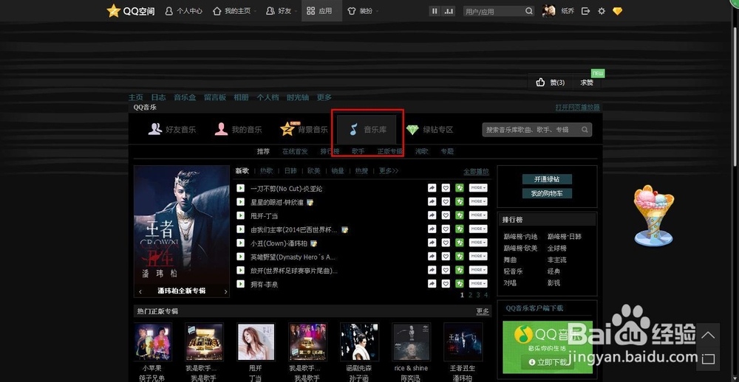Favorite the song 小丑(Clown) with heart icon
The image size is (739, 382).
coord(446,243)
